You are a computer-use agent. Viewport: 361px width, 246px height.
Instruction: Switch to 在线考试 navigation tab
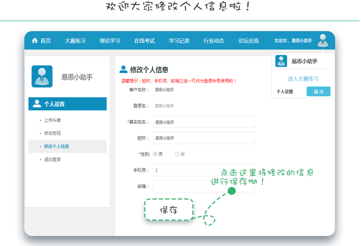(x=145, y=41)
